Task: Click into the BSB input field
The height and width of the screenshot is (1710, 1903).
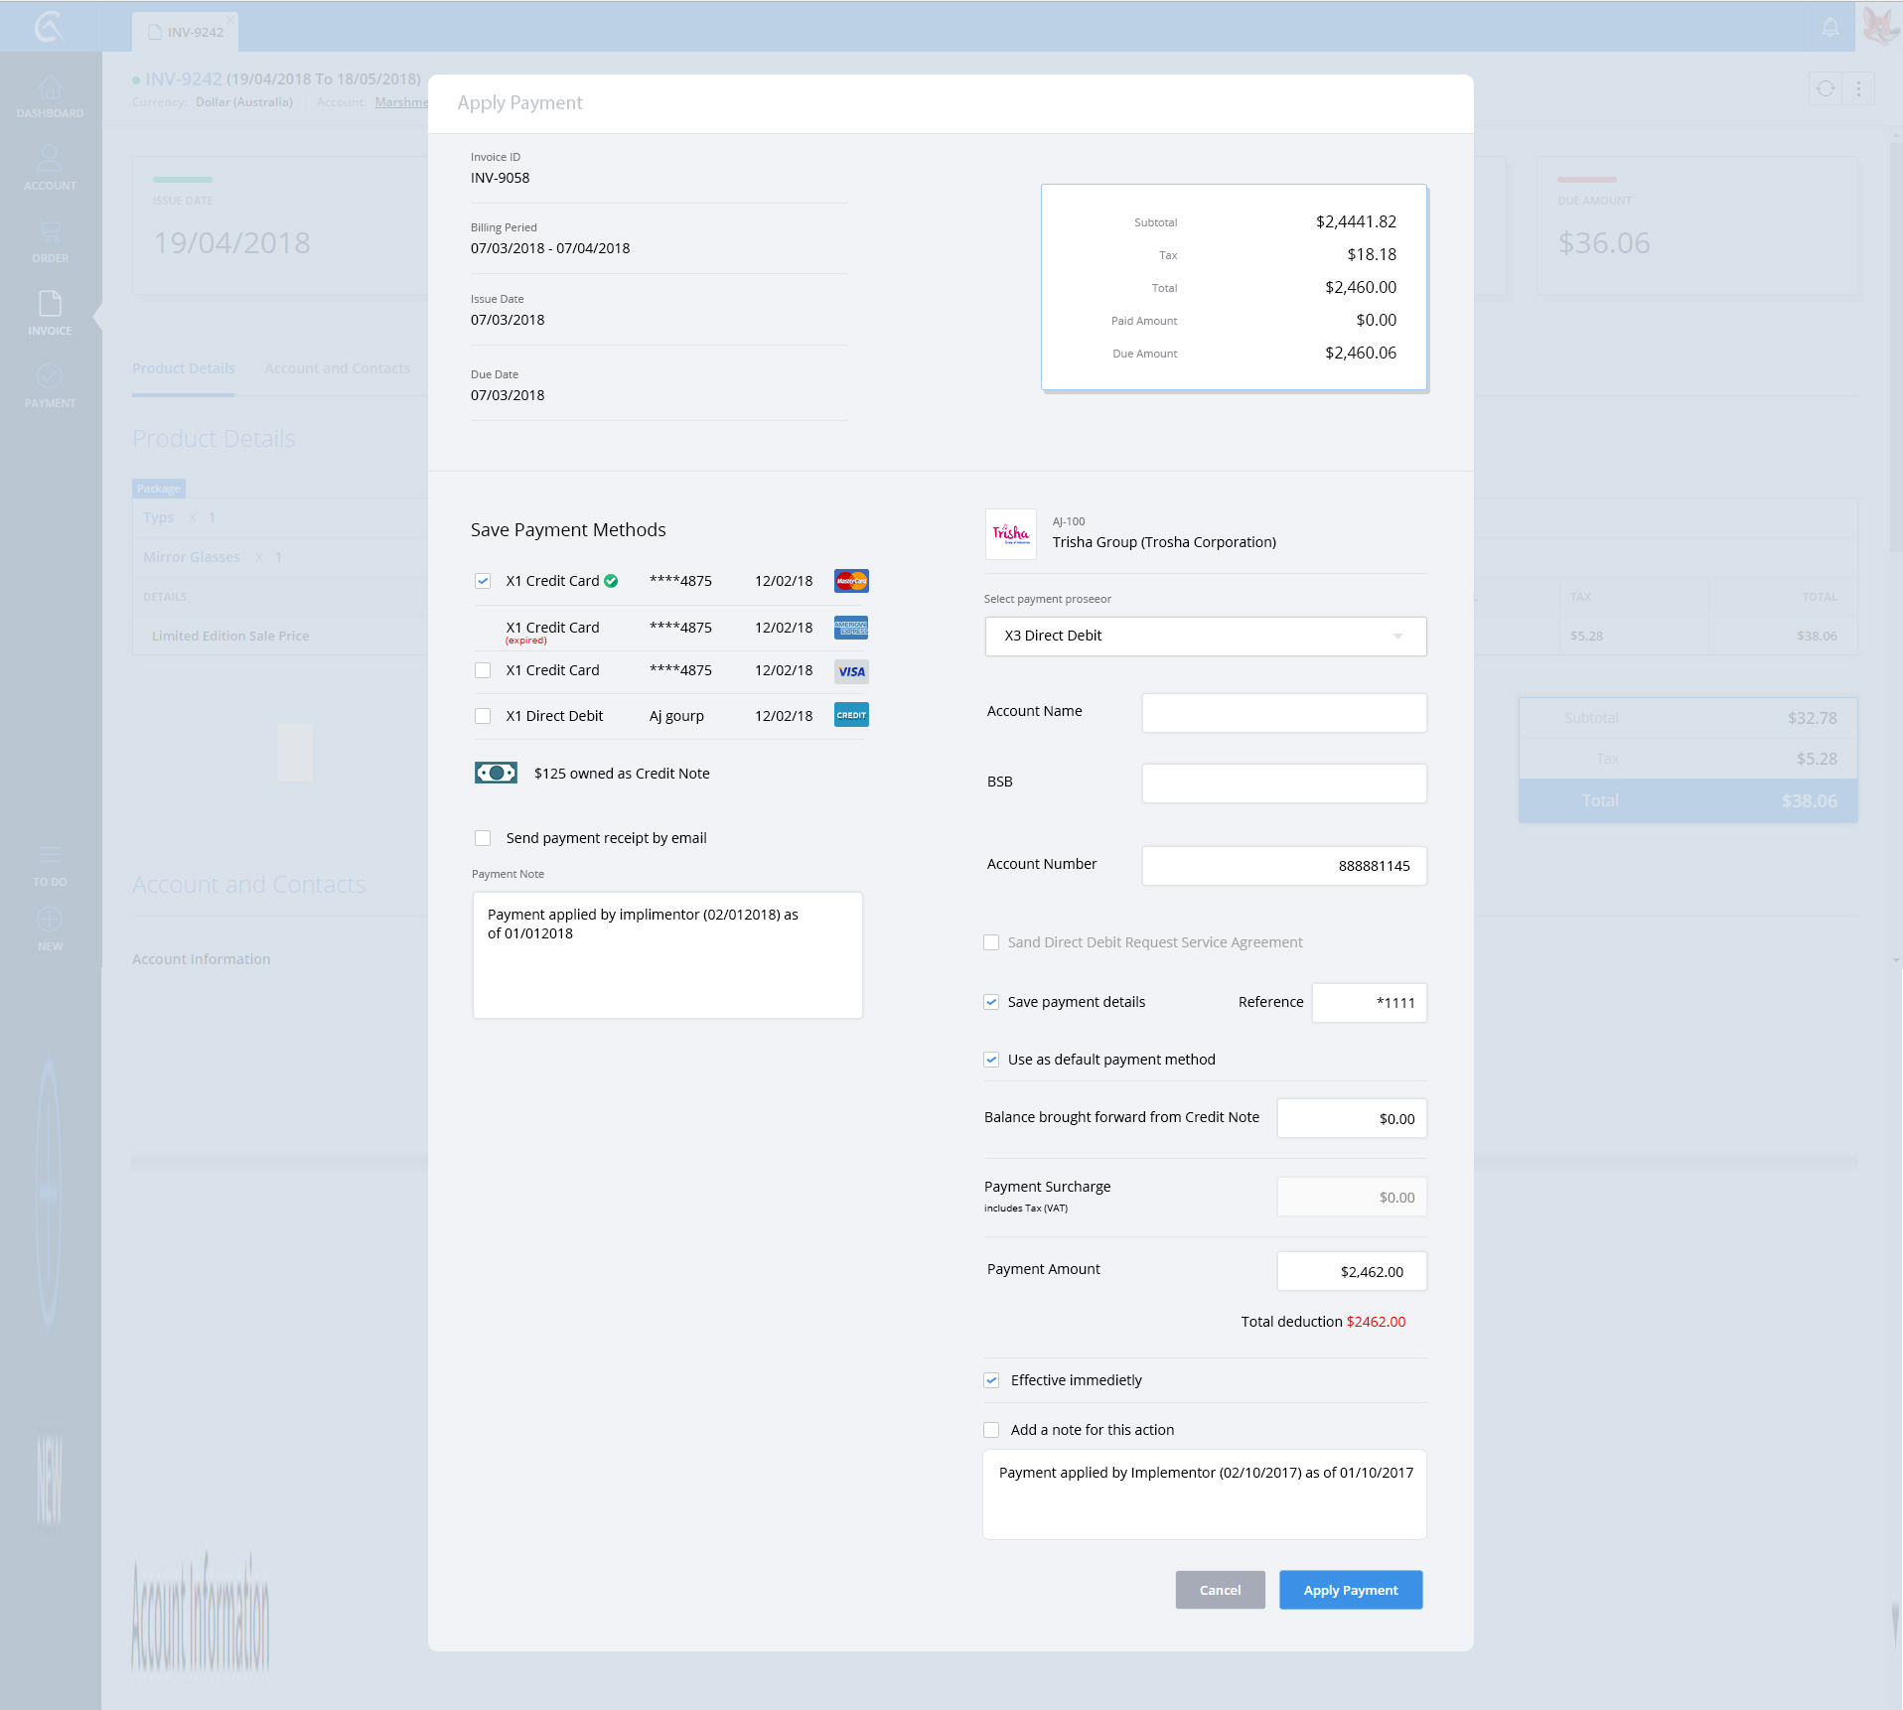Action: coord(1283,784)
